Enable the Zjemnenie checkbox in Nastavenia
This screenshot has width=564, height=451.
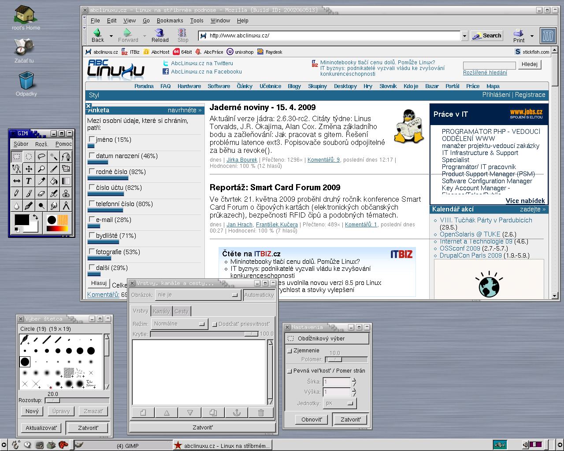tap(289, 351)
